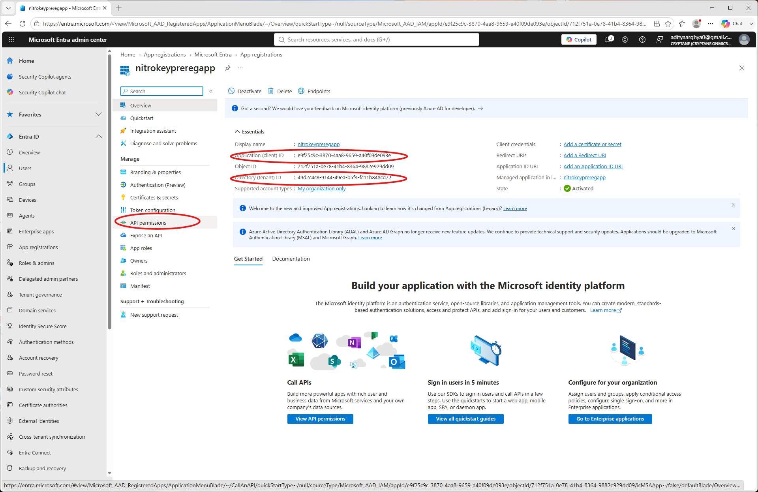Open the feedback person icon in header
This screenshot has width=758, height=492.
point(660,39)
